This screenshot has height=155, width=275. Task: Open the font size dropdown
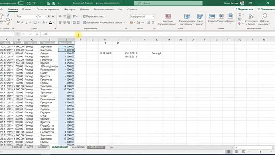pyautogui.click(x=46, y=16)
